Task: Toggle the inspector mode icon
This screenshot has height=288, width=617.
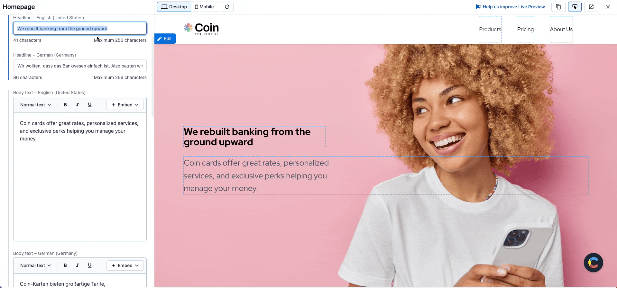Action: 575,7
